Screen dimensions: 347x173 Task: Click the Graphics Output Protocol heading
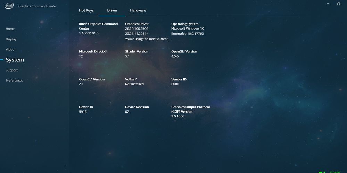click(191, 109)
